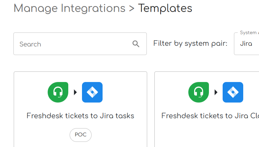Open the second card's 'Freshdesk tickets to Jira Cl' title
The image size is (259, 147).
(210, 116)
